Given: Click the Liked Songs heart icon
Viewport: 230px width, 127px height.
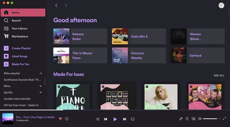Looking at the screenshot, I should (x=6, y=56).
